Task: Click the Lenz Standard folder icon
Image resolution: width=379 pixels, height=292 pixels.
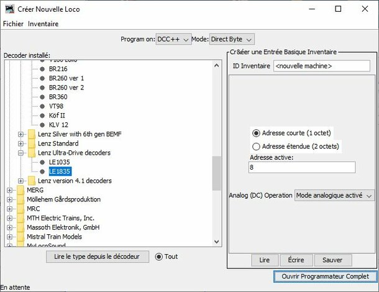Action: pyautogui.click(x=32, y=144)
